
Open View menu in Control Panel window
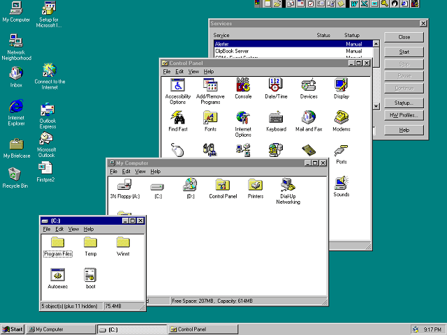pos(193,71)
